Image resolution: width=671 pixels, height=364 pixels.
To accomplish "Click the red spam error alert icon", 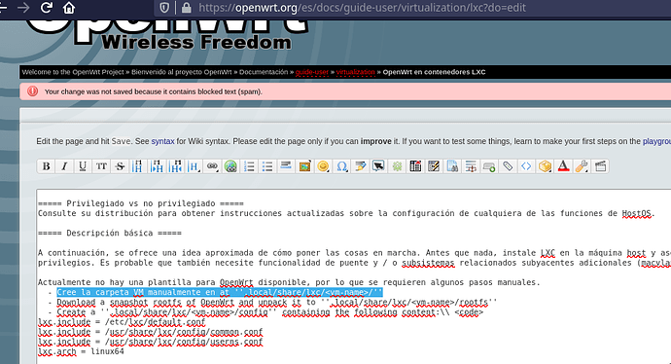I will point(32,91).
